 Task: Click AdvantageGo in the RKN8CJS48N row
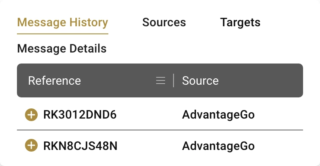(x=218, y=146)
